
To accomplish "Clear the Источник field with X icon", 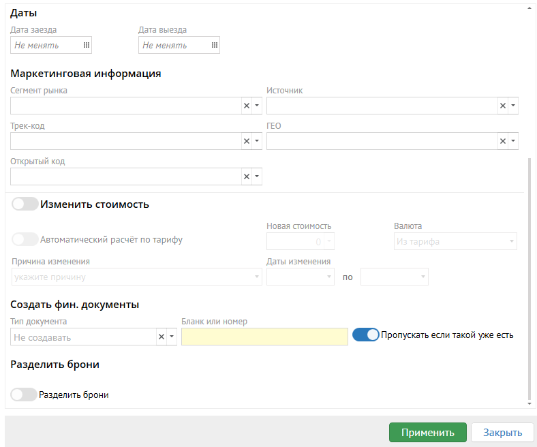I will coord(502,106).
